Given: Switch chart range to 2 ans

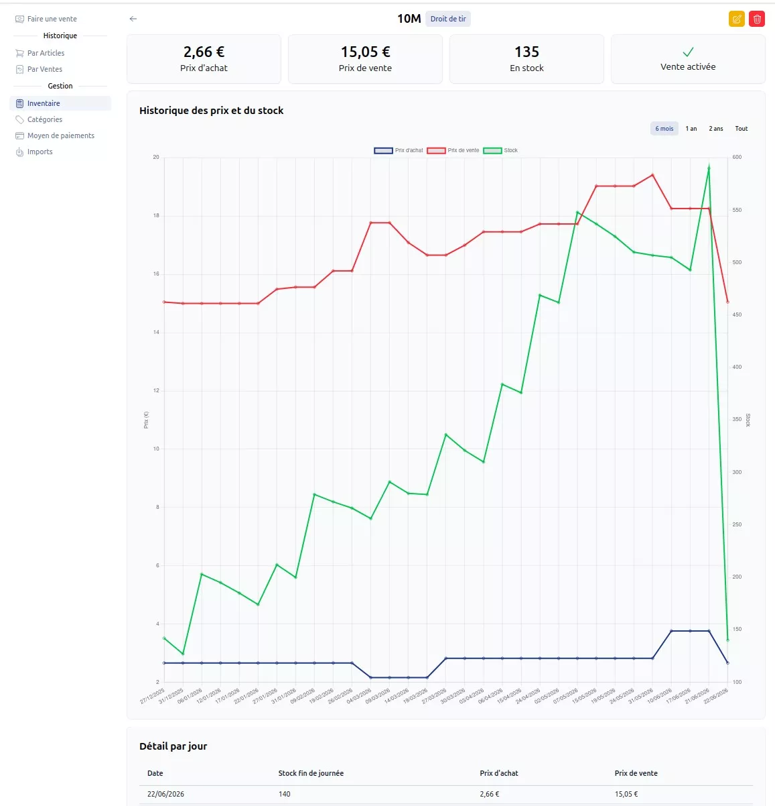Looking at the screenshot, I should pyautogui.click(x=716, y=129).
